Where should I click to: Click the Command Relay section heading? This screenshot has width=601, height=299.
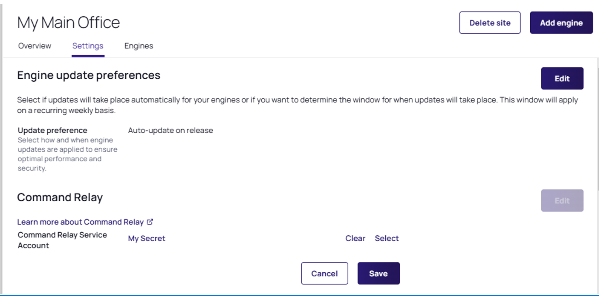coord(60,197)
